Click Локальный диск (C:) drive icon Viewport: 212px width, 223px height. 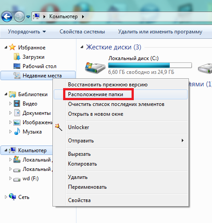[x=95, y=68]
